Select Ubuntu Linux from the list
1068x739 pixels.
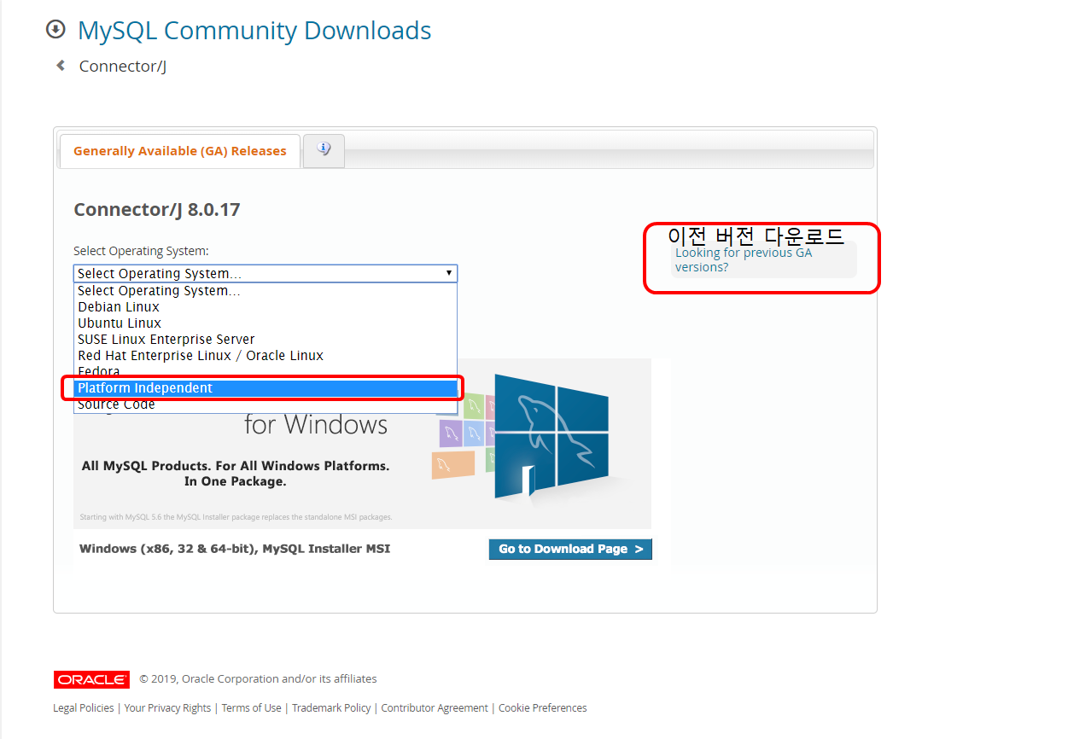tap(266, 323)
